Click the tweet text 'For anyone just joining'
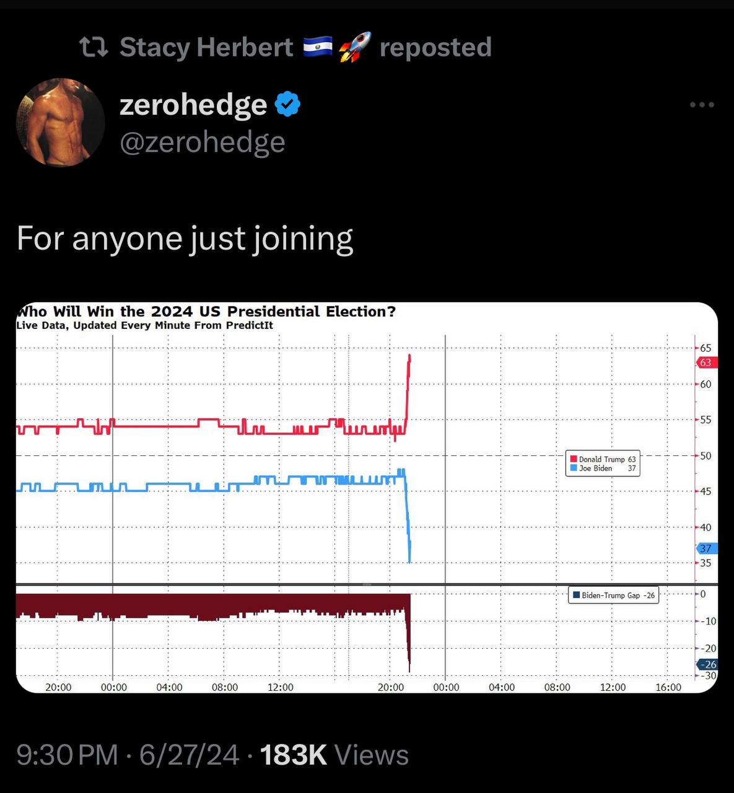Screen dimensions: 734x793 (x=185, y=239)
